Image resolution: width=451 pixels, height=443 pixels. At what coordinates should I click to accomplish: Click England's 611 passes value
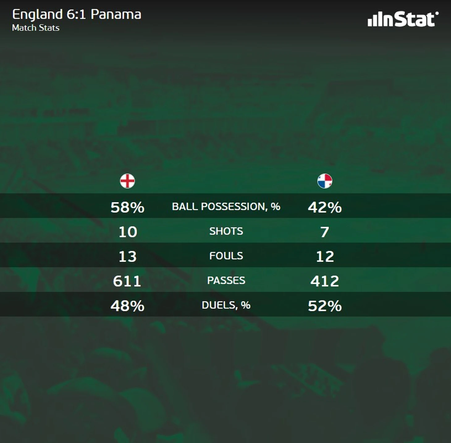pyautogui.click(x=127, y=281)
